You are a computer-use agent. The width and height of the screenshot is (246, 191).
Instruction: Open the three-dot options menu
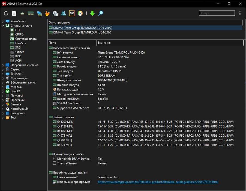240,13
